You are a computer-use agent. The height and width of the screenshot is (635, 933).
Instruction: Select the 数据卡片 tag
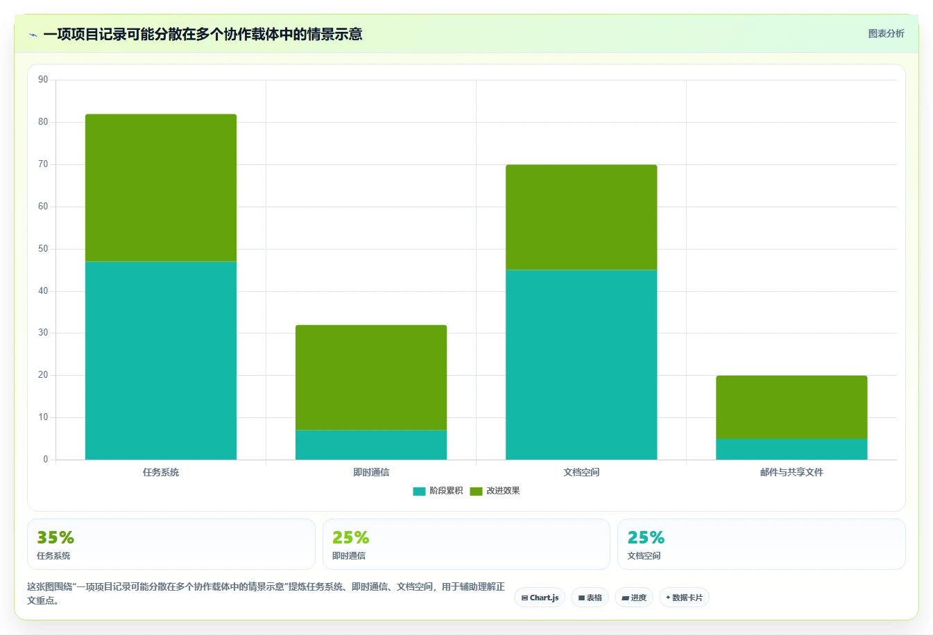pyautogui.click(x=684, y=598)
